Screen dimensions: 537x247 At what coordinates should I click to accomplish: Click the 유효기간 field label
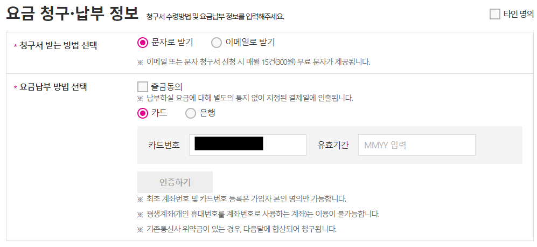pyautogui.click(x=333, y=145)
